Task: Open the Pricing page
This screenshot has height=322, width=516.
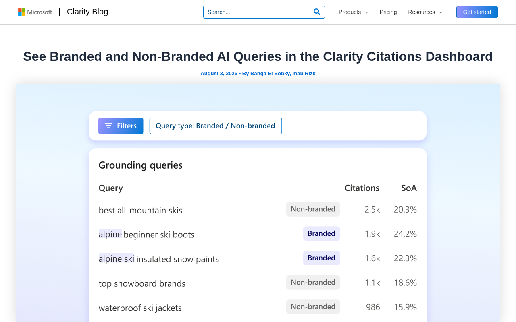Action: pos(388,12)
